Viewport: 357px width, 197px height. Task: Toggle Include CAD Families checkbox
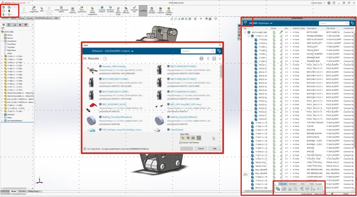coord(181,143)
